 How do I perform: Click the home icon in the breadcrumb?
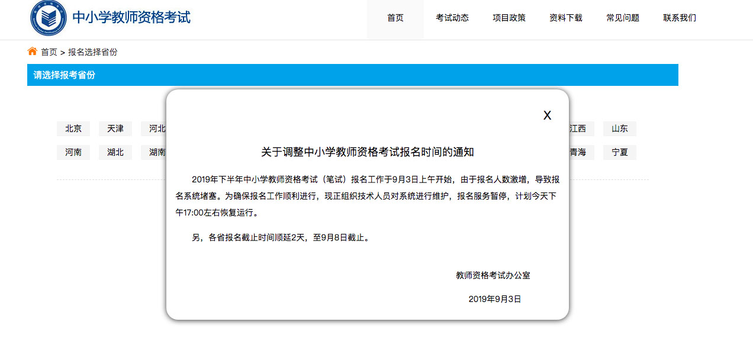[x=31, y=52]
